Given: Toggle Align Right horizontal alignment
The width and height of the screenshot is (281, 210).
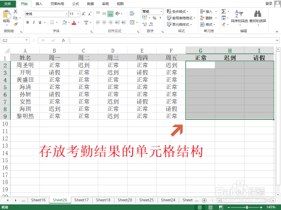Looking at the screenshot, I should pyautogui.click(x=110, y=22).
